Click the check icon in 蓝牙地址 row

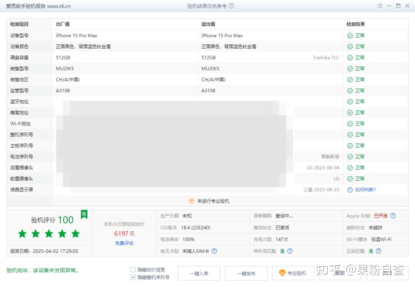click(350, 102)
